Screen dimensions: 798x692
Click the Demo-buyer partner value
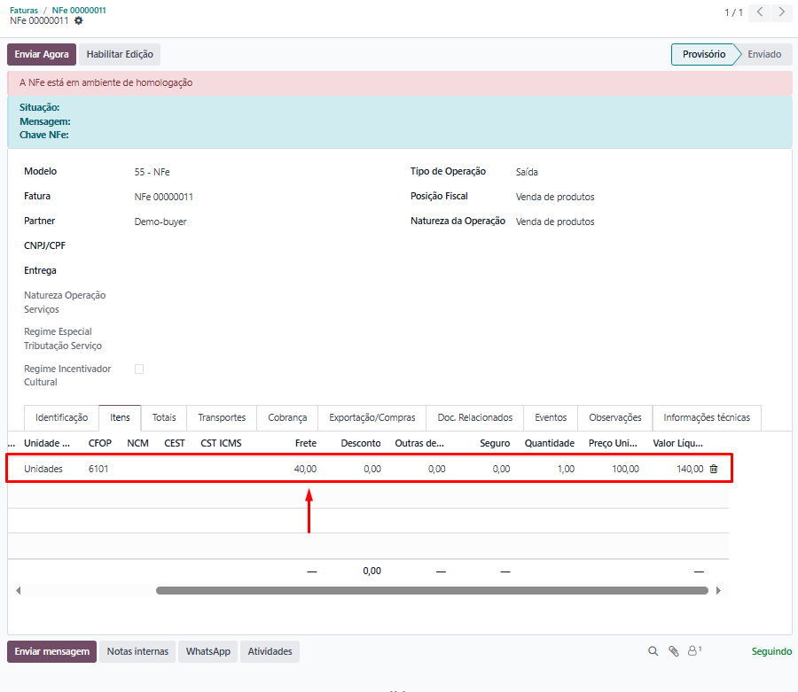pos(160,222)
